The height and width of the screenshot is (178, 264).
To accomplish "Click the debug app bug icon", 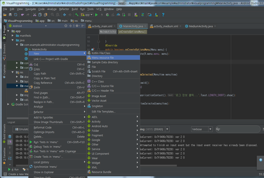I will [x=107, y=15].
